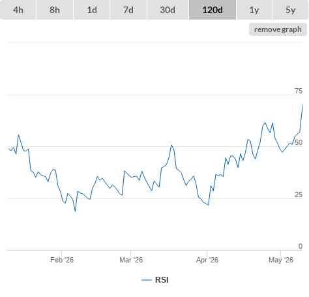Click the 0 y-axis value label
Image resolution: width=309 pixels, height=297 pixels.
point(301,246)
